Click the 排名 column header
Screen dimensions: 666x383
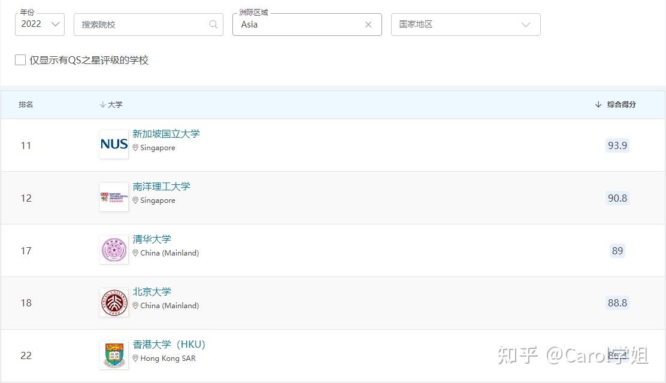(26, 105)
